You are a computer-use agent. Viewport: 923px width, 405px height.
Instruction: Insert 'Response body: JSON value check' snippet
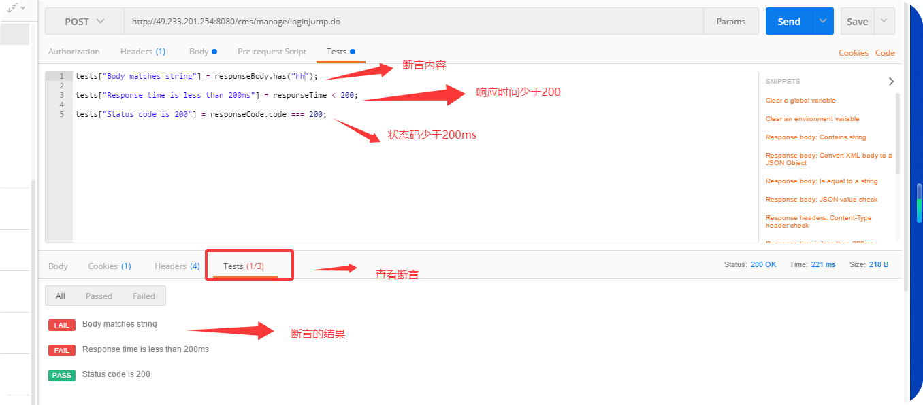[x=821, y=200]
